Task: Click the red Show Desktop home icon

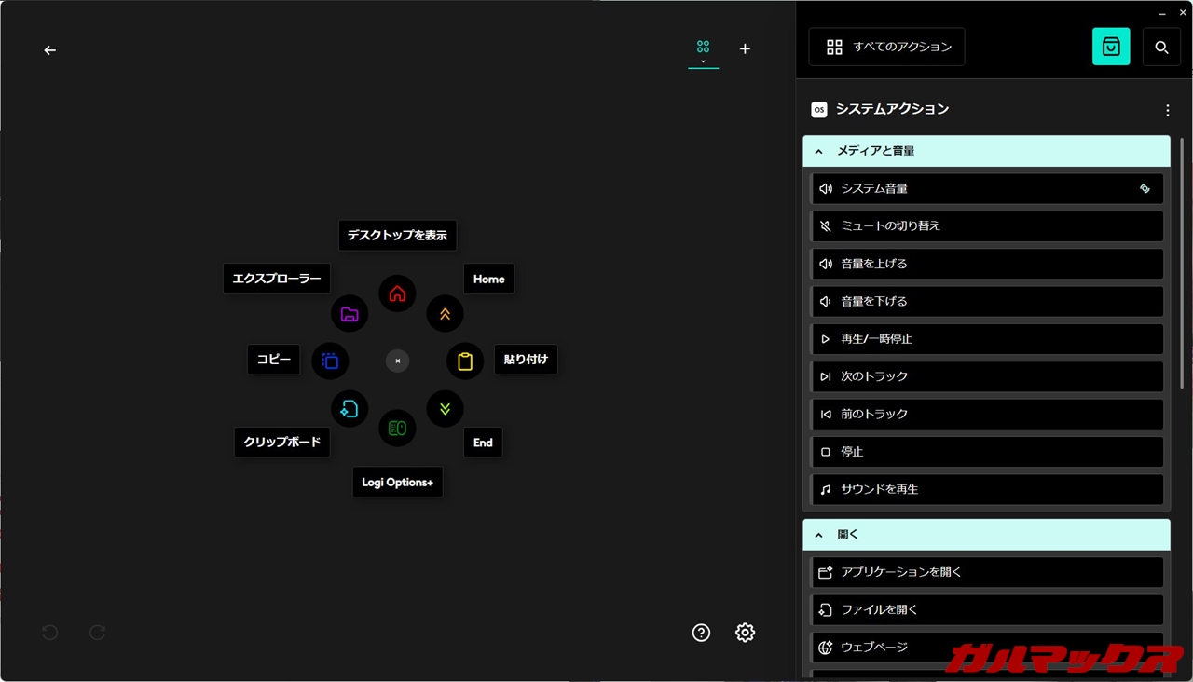Action: point(397,293)
